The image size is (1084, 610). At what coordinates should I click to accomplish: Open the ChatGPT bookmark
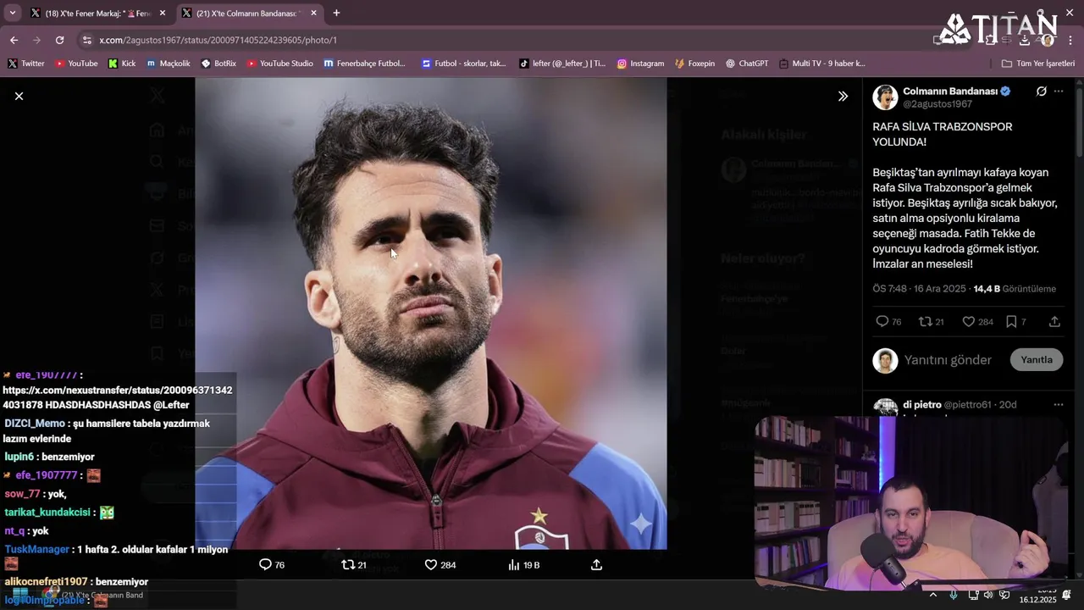pyautogui.click(x=747, y=64)
